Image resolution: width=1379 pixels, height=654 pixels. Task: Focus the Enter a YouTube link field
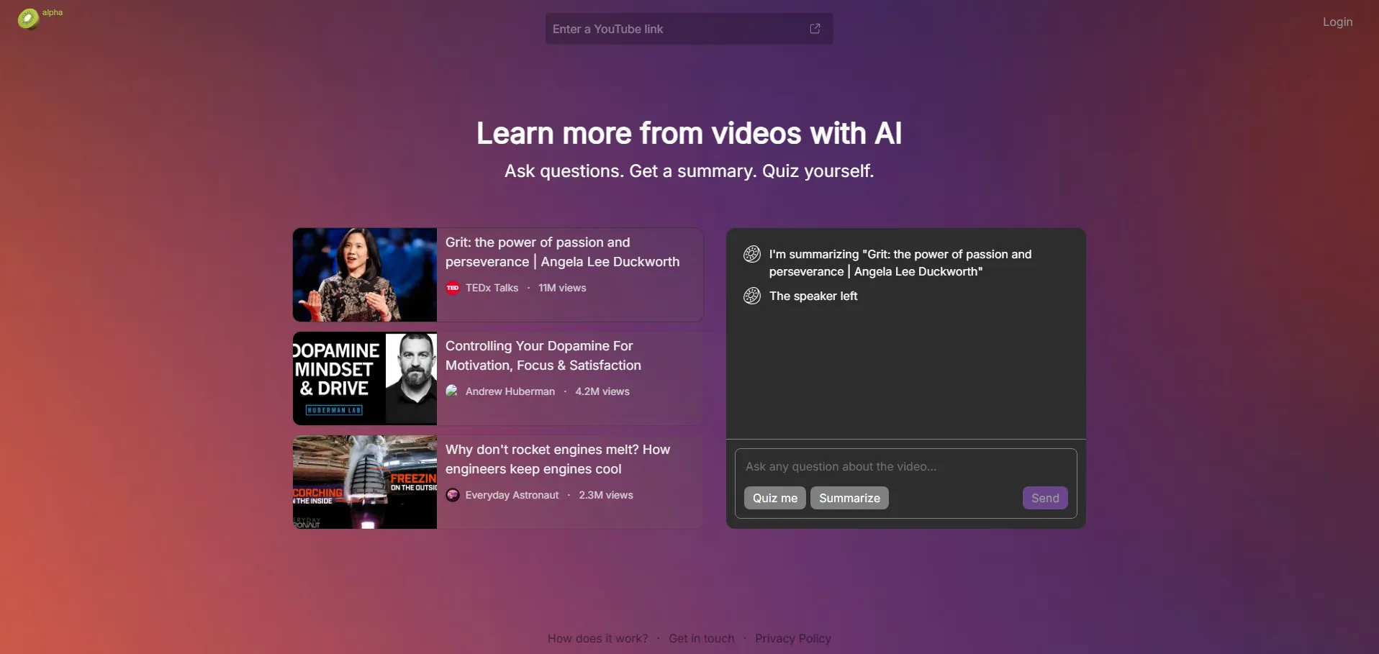tap(677, 29)
